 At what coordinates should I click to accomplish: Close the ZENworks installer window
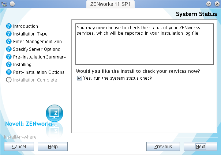click(x=216, y=4)
